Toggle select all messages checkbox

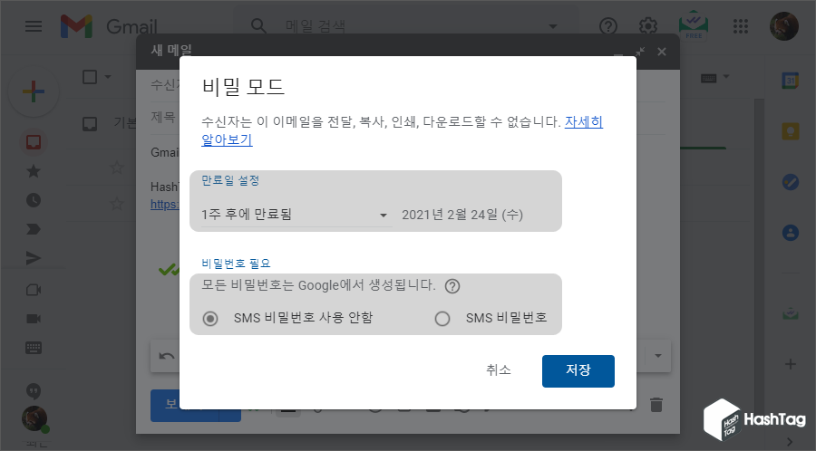click(x=90, y=77)
